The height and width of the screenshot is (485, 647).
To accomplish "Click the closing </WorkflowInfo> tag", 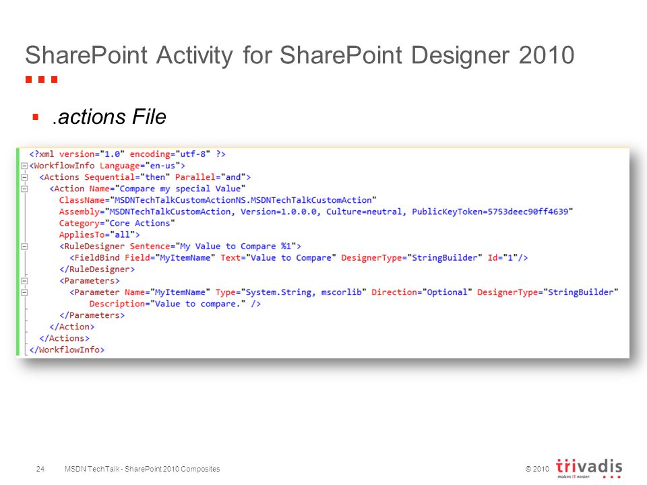I will click(67, 350).
